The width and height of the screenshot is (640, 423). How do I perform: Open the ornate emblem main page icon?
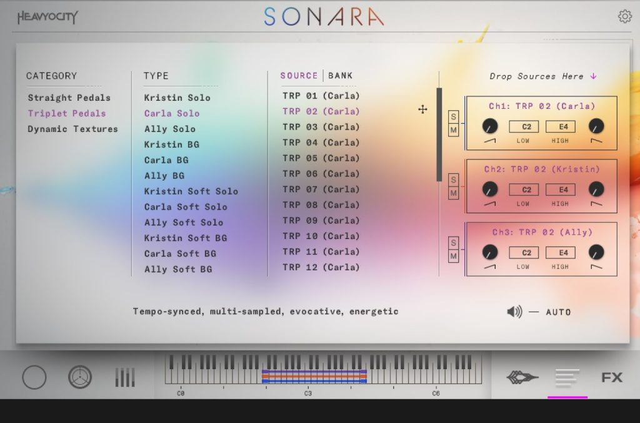click(x=522, y=377)
